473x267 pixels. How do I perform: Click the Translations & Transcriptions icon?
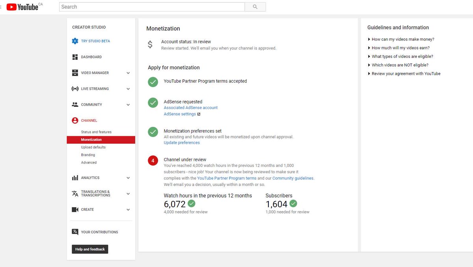(x=75, y=194)
